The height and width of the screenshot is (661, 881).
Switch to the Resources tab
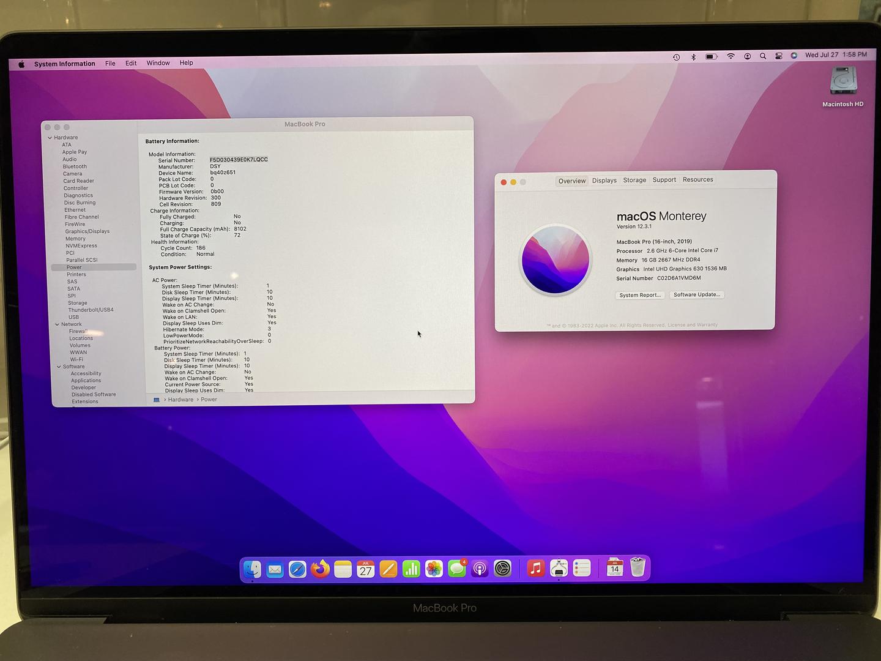698,179
